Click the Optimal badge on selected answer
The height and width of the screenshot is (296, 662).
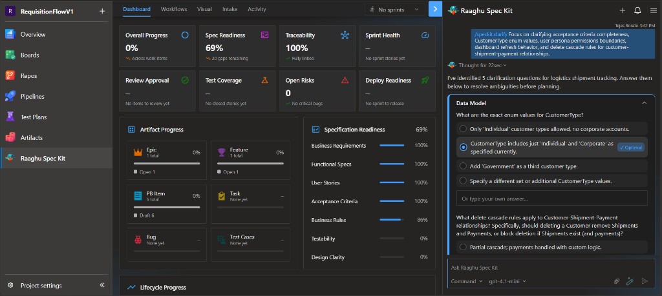[x=631, y=148]
